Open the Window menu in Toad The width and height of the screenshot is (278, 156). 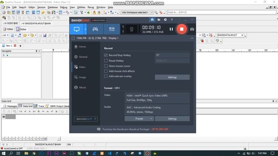coord(101,7)
